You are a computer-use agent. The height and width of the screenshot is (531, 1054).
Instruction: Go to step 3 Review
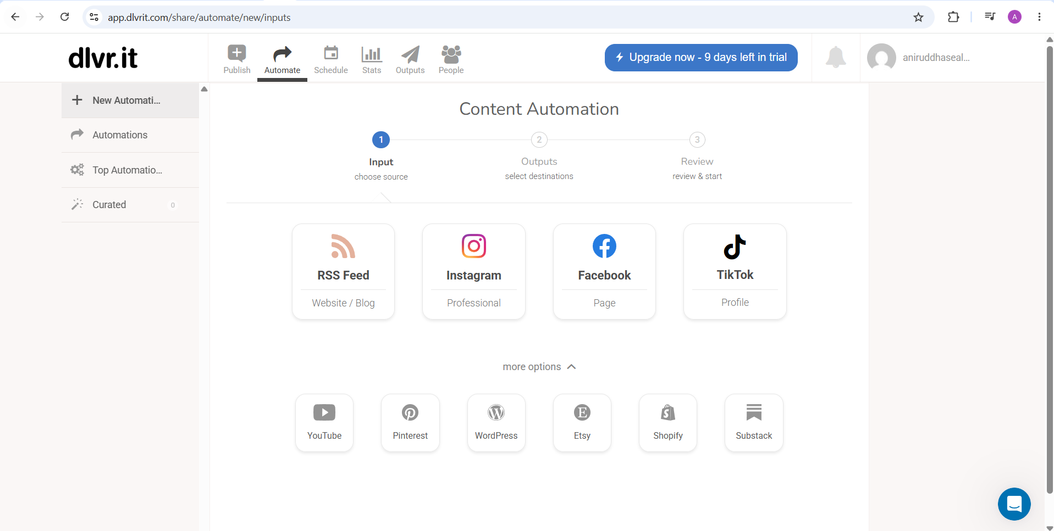(697, 139)
